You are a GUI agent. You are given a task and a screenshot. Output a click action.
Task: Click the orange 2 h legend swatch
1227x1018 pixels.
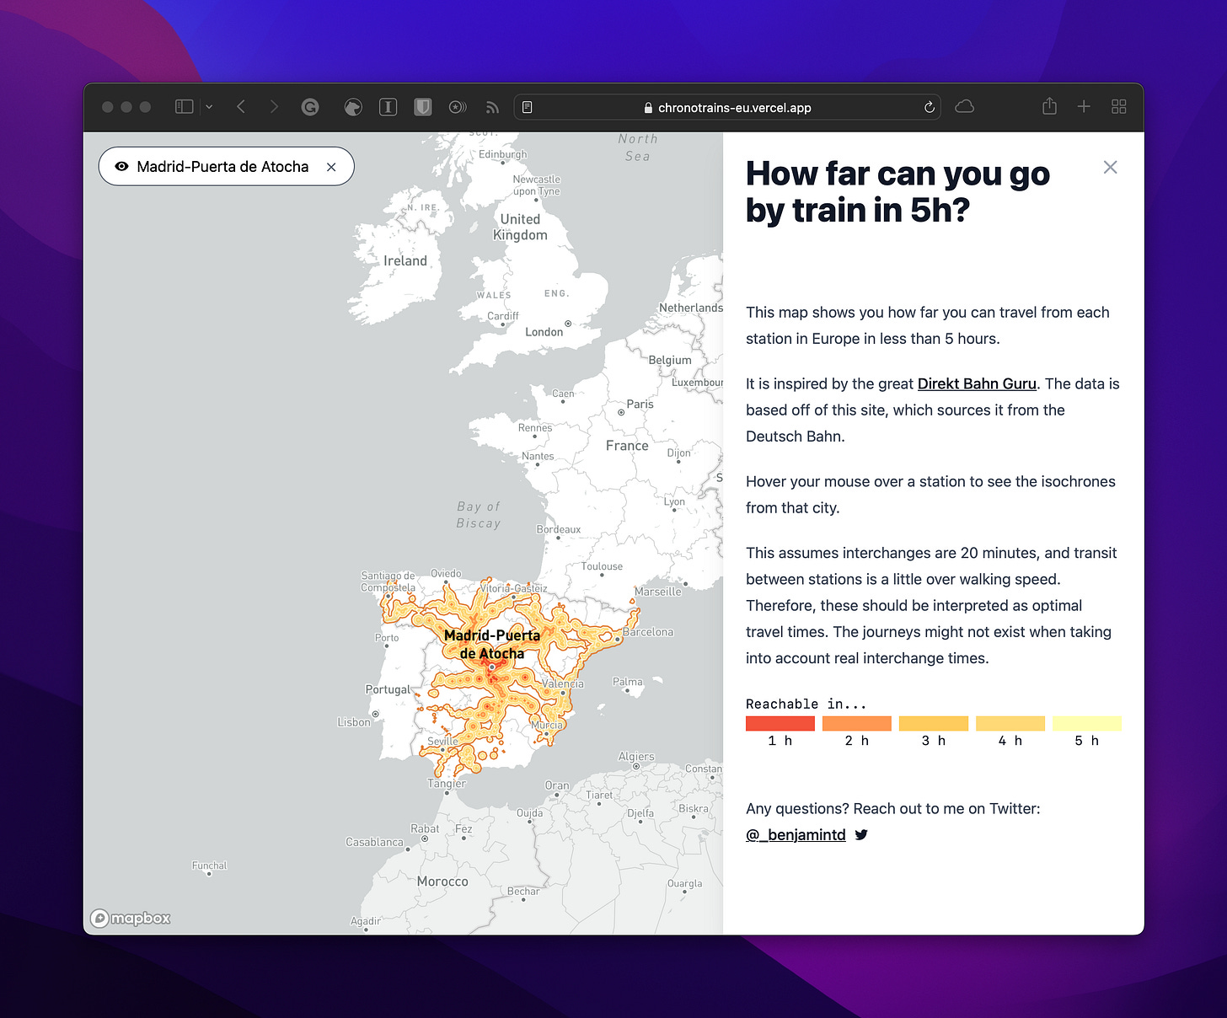click(x=857, y=723)
